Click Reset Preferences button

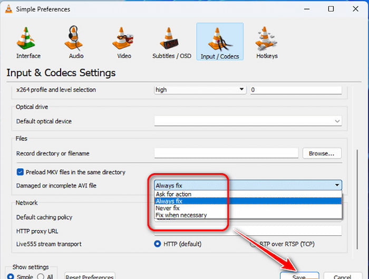[90, 276]
